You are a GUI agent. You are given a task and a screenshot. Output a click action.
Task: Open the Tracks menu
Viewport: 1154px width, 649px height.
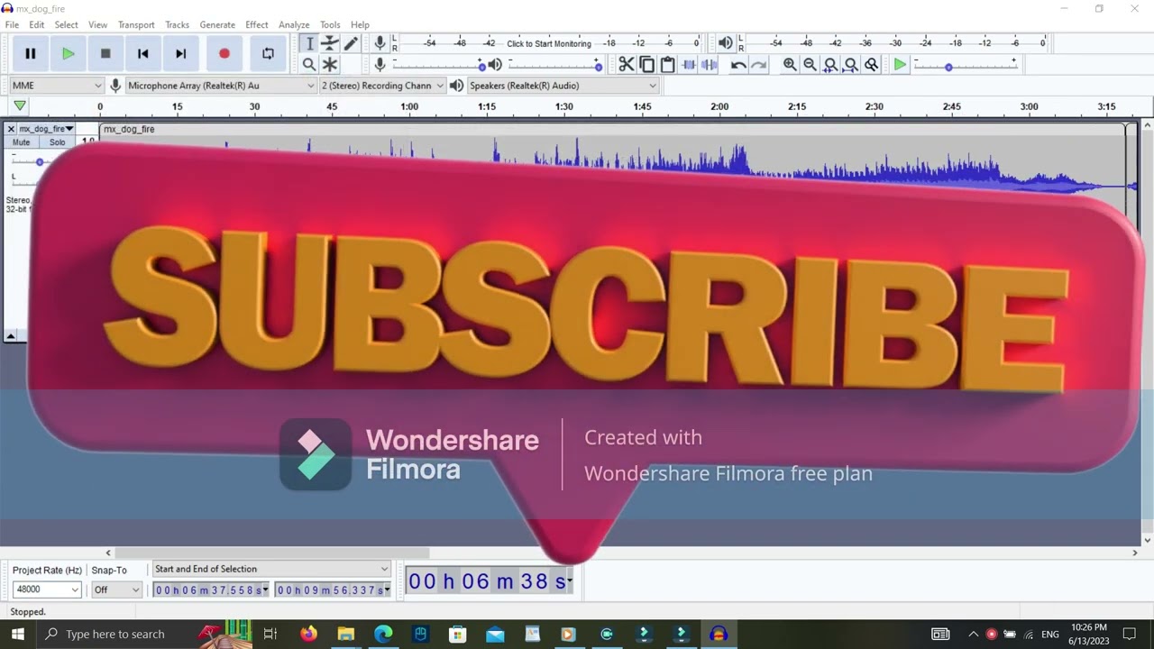pos(178,24)
